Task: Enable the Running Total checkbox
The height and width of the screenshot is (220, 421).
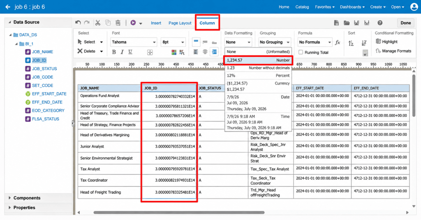Action: coord(301,52)
